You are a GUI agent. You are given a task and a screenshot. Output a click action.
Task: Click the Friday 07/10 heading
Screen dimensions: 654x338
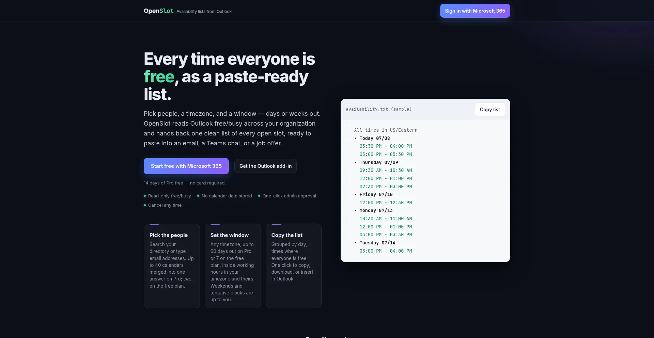point(376,195)
